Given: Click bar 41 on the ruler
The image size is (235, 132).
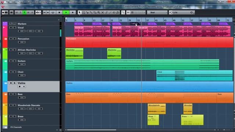Looking at the screenshot, I should click(156, 21).
